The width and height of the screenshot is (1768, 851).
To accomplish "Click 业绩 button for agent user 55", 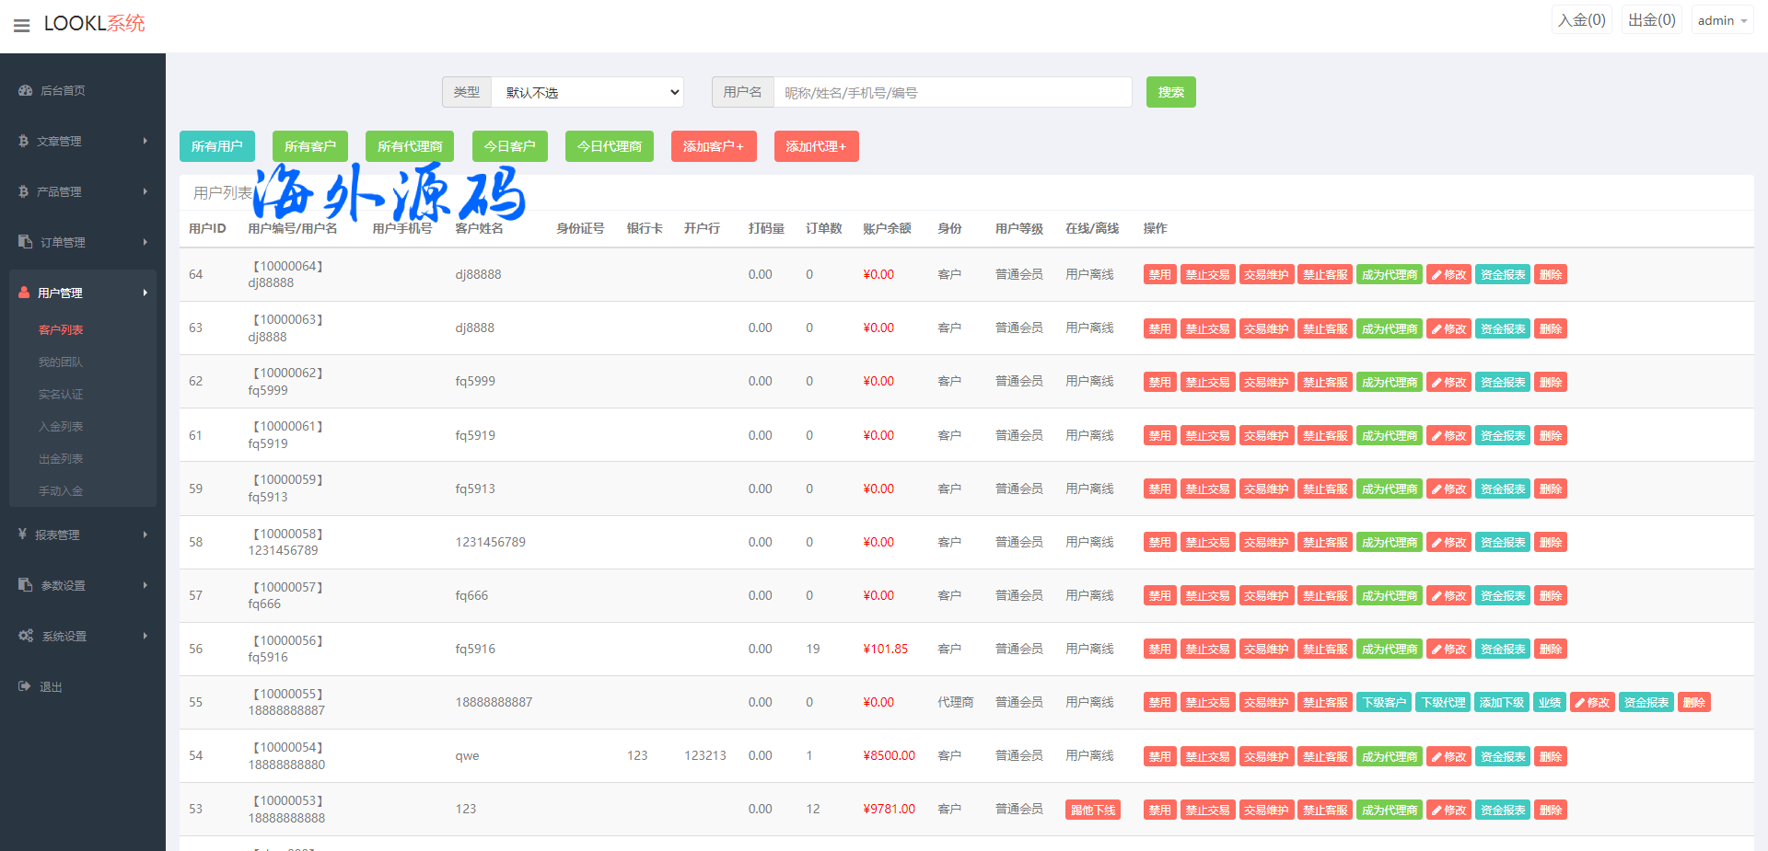I will [x=1550, y=703].
